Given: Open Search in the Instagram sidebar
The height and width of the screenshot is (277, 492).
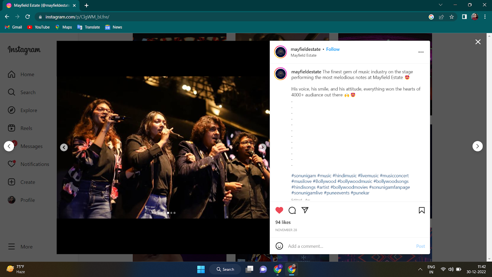Looking at the screenshot, I should (22, 92).
